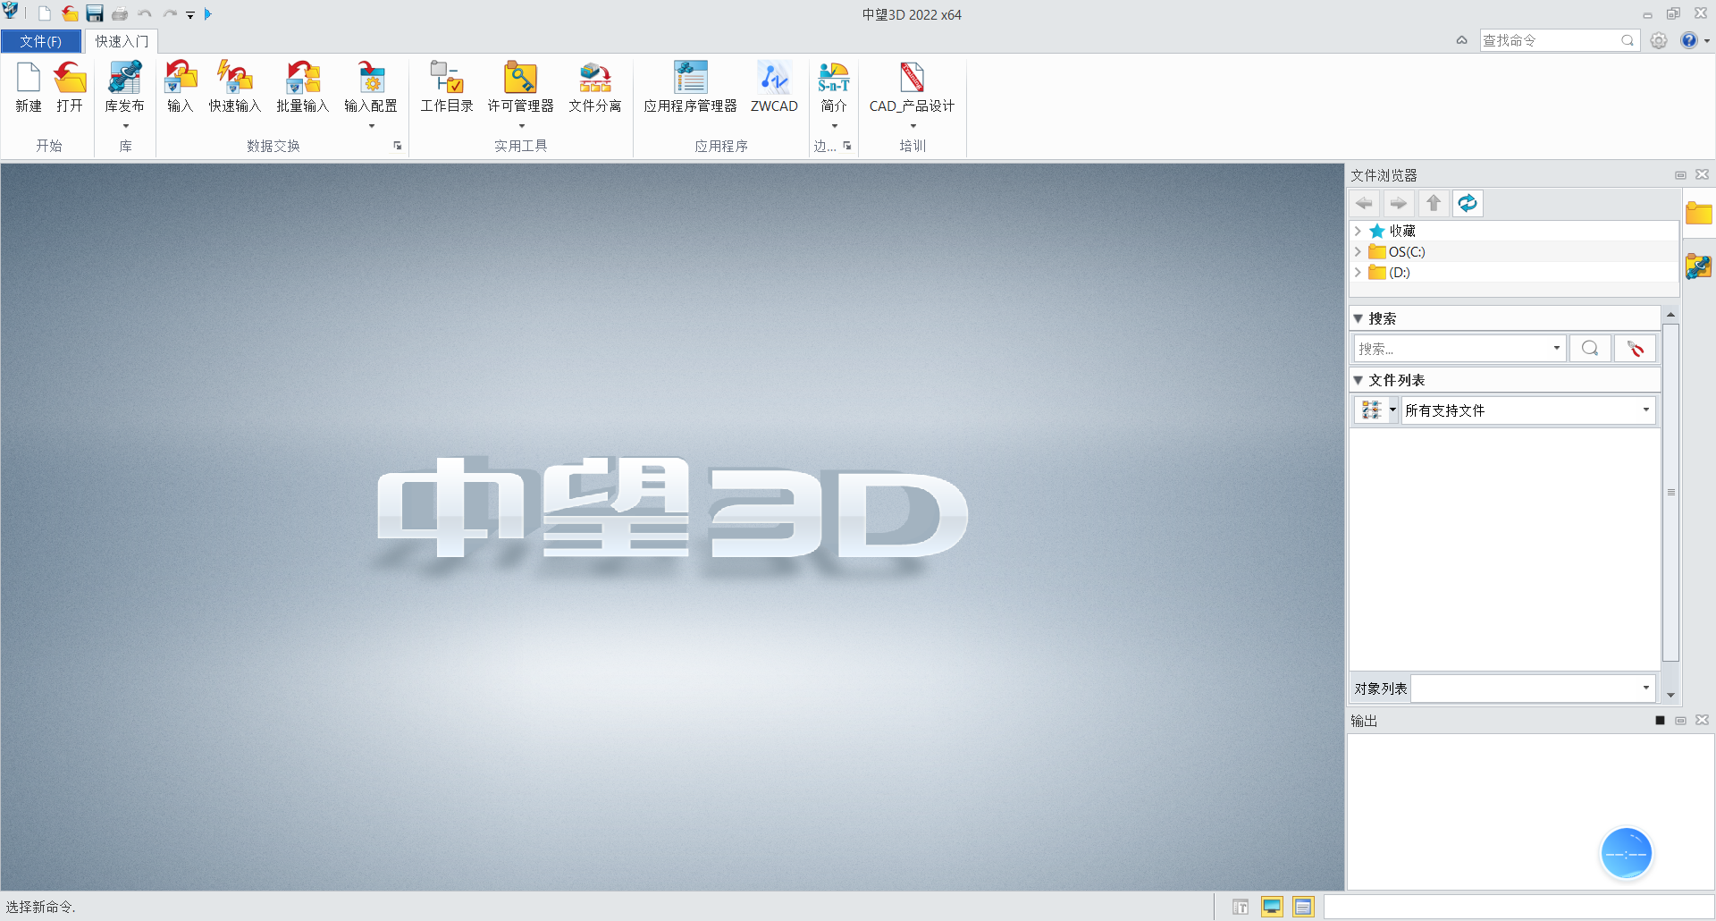The image size is (1716, 921).
Task: Click the monitor icon in the status bar
Action: coord(1272,907)
